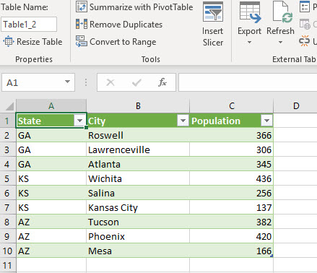Click the City header cell
The image size is (317, 273).
point(138,121)
